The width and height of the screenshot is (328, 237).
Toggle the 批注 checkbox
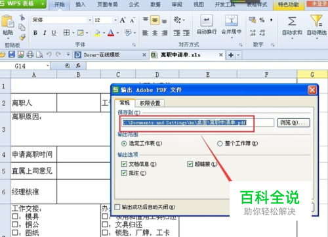point(124,173)
